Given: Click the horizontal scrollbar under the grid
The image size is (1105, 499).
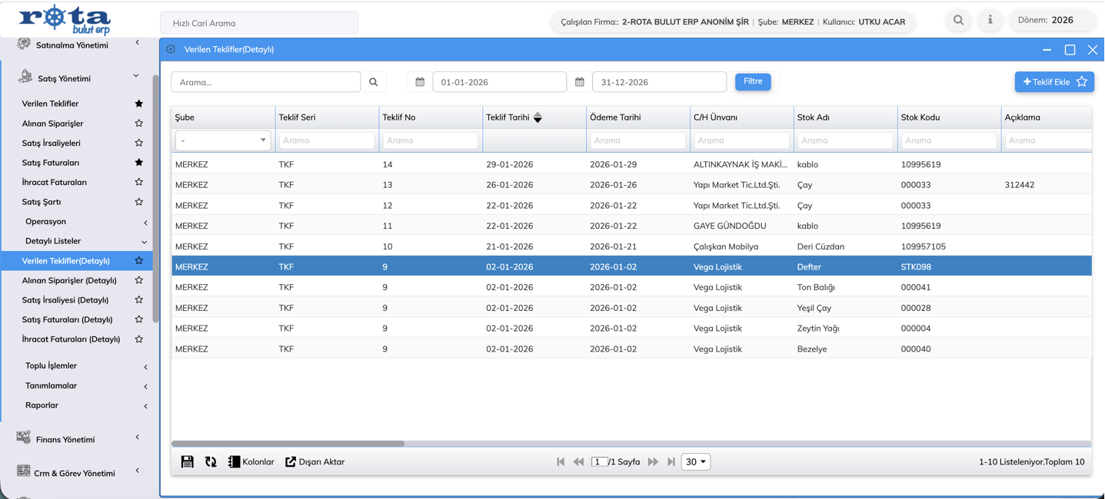Looking at the screenshot, I should (288, 444).
